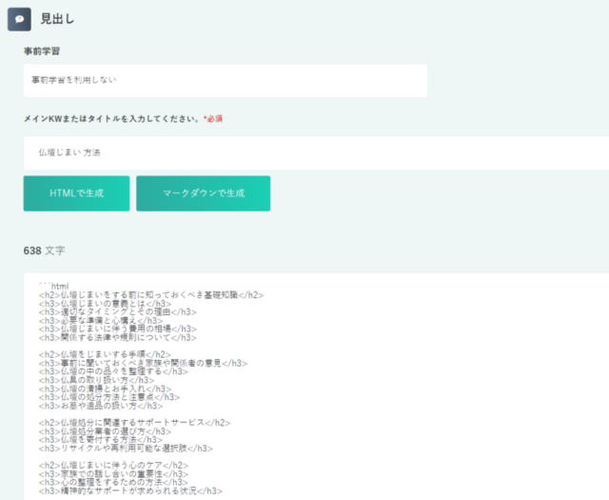
Task: Click the h2 line 仏壇をじまいする手順
Action: point(105,354)
